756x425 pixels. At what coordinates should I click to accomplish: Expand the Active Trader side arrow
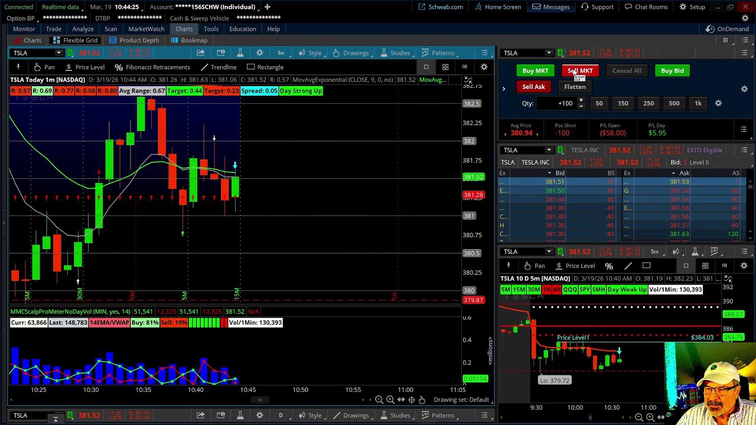click(504, 89)
